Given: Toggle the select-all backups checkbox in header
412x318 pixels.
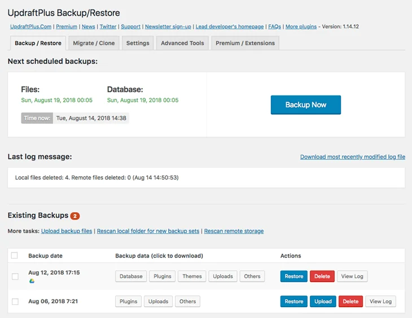Looking at the screenshot, I should pos(15,255).
